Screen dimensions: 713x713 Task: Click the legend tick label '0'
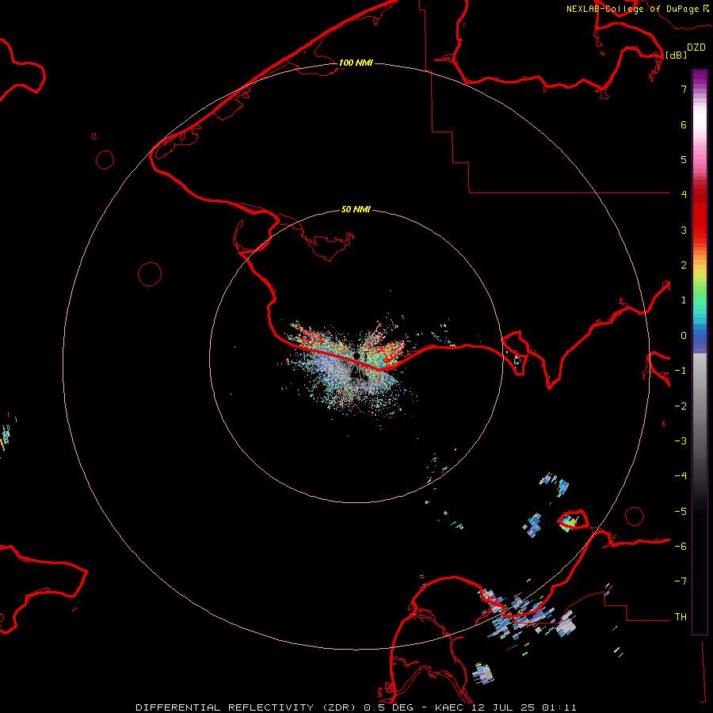(x=684, y=336)
